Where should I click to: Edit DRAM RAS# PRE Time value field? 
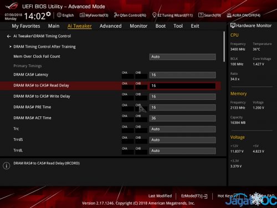point(182,108)
